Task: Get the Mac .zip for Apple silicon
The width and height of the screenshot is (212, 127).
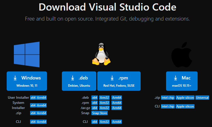Action: tap(185, 98)
